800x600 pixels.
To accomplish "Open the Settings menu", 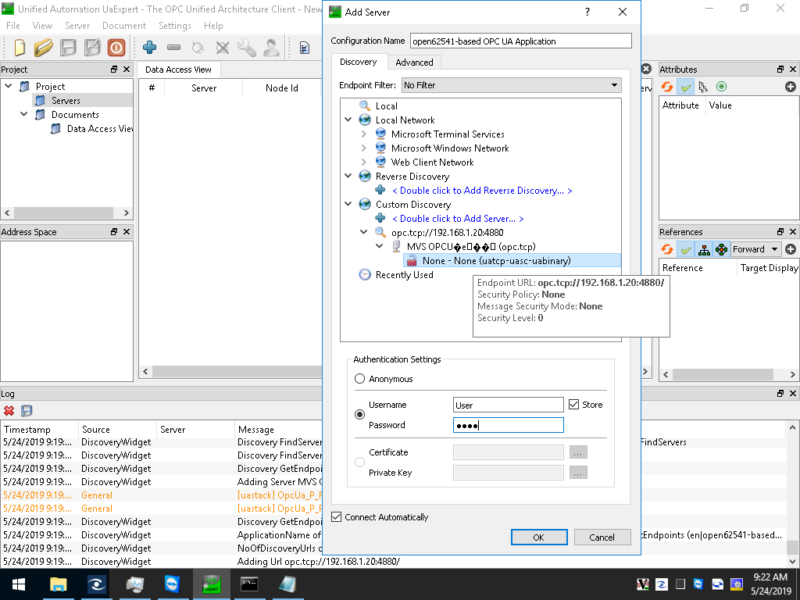I will tap(174, 26).
